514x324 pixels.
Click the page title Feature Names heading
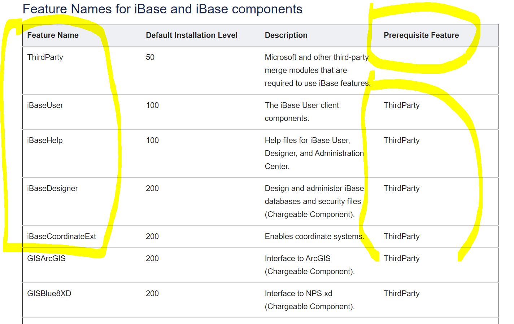click(x=162, y=9)
